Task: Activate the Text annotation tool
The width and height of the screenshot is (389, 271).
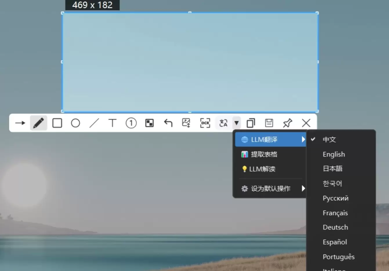Action: pos(113,123)
